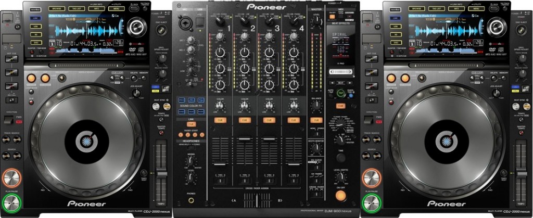This screenshot has height=218, width=533.
Task: Tap the BEAT right arrow on the mixer
Action: (349, 83)
